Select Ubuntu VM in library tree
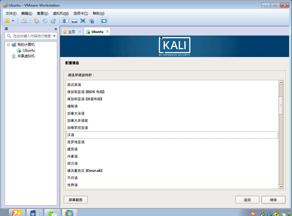 tap(29, 50)
